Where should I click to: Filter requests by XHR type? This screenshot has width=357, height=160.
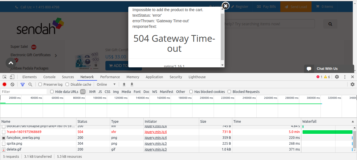pos(92,92)
